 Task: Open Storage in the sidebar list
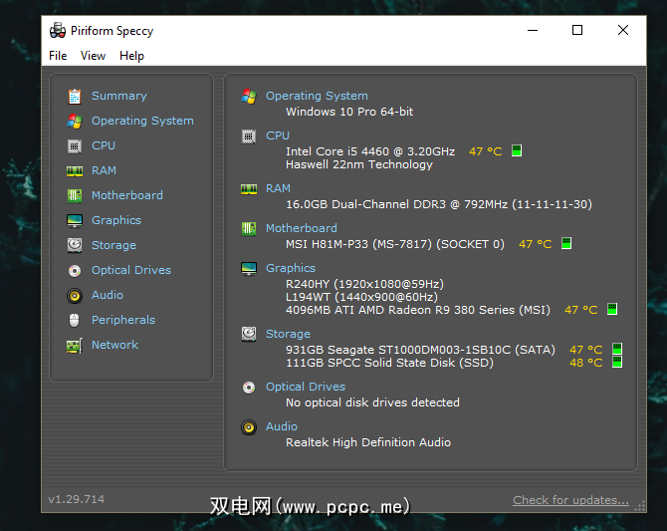click(113, 246)
